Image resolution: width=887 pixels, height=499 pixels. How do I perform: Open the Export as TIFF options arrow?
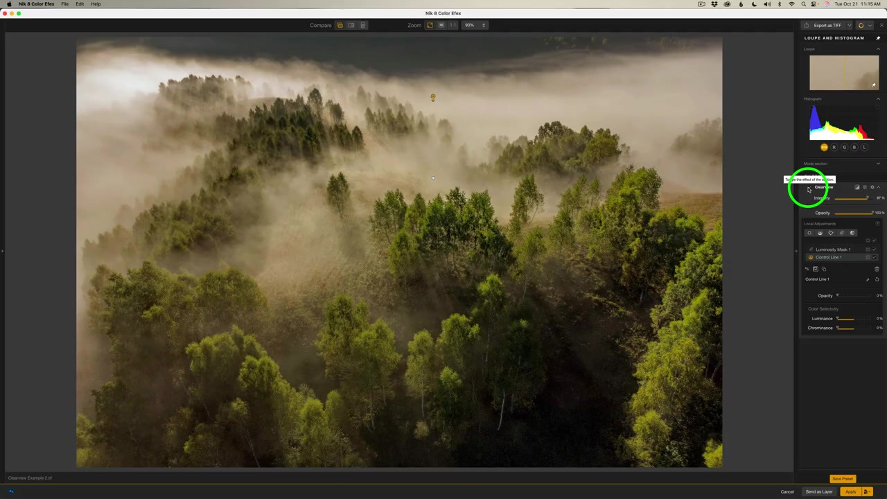pos(850,26)
